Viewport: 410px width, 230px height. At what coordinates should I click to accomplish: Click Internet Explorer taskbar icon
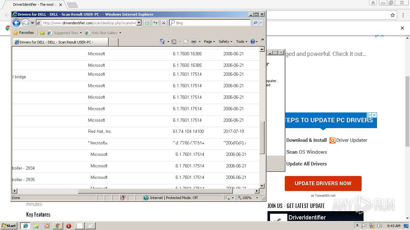(26, 226)
